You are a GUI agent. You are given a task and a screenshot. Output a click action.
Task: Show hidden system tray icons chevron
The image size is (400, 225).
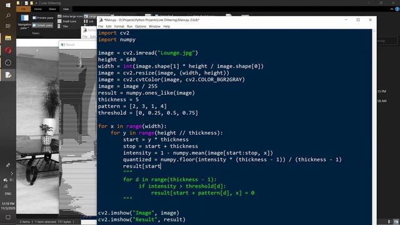pyautogui.click(x=12, y=174)
